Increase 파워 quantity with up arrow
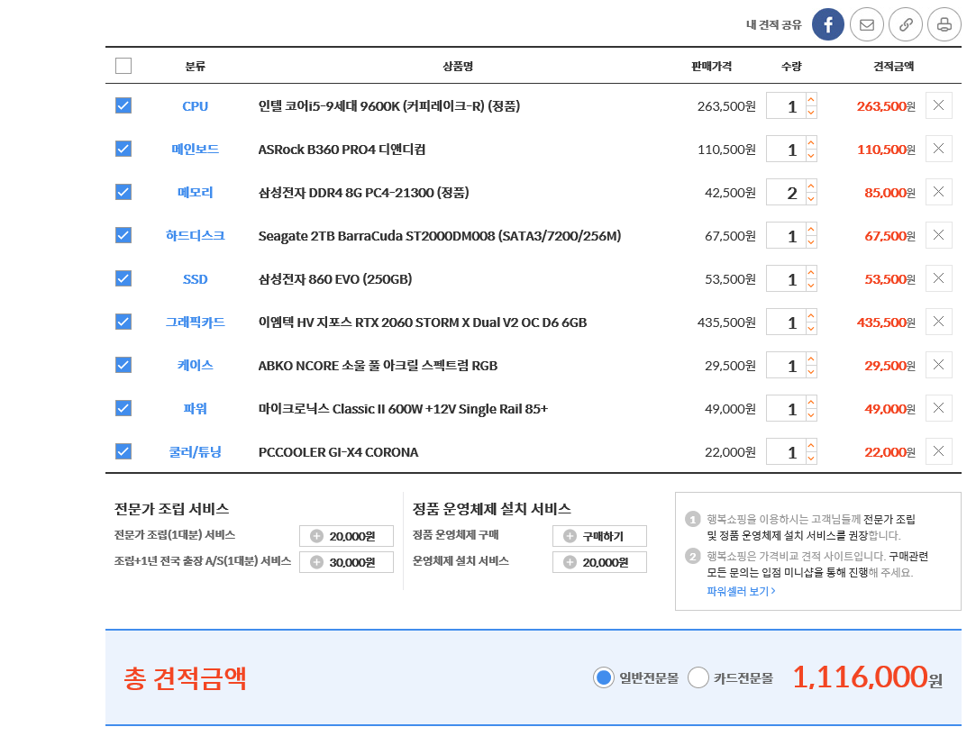976x736 pixels. pos(811,403)
